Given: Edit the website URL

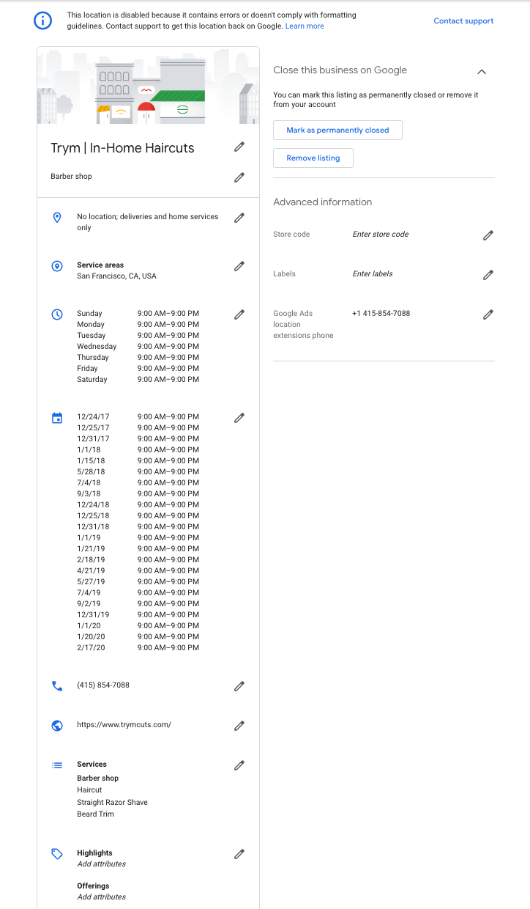Looking at the screenshot, I should click(239, 726).
